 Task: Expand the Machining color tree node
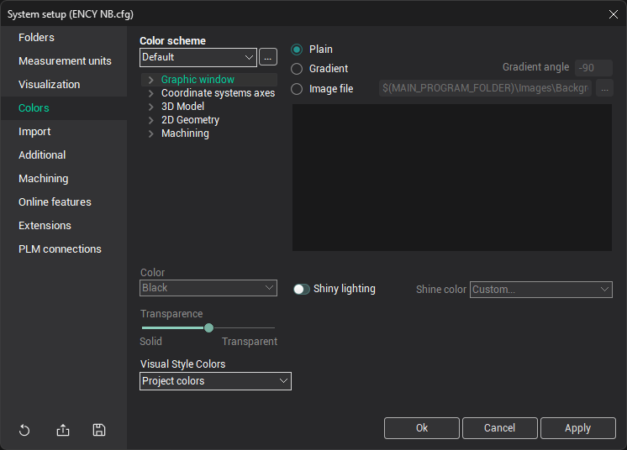pyautogui.click(x=150, y=133)
